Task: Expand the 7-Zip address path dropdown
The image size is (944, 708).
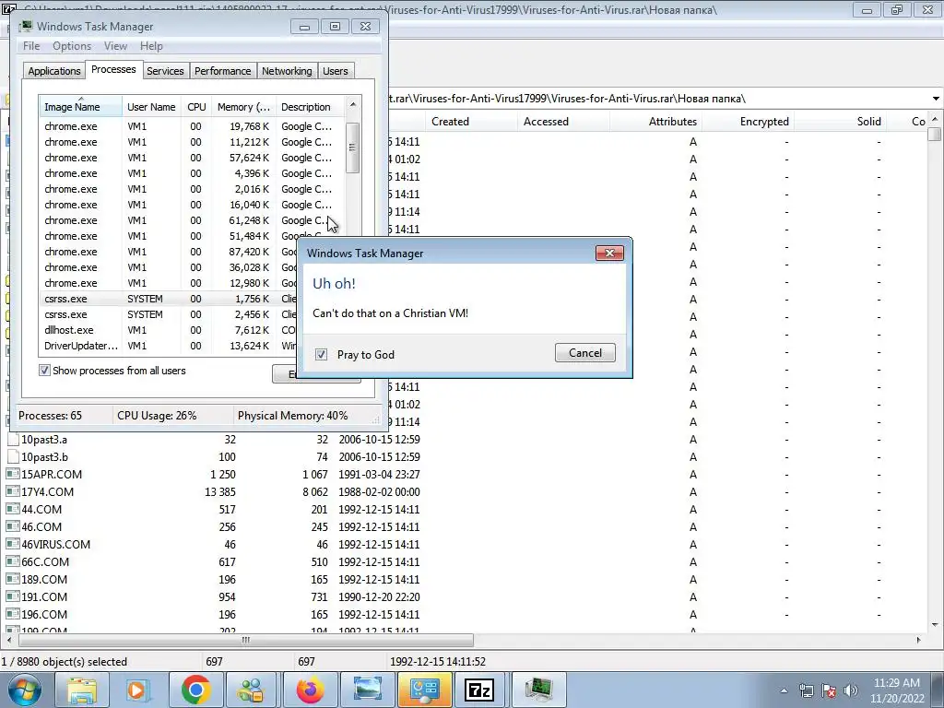Action: 936,99
